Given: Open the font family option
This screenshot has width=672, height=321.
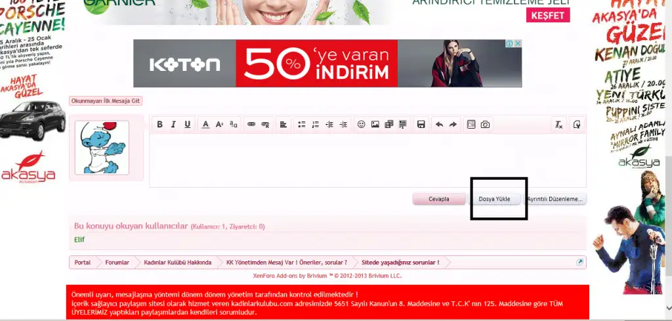Looking at the screenshot, I should coord(233,124).
